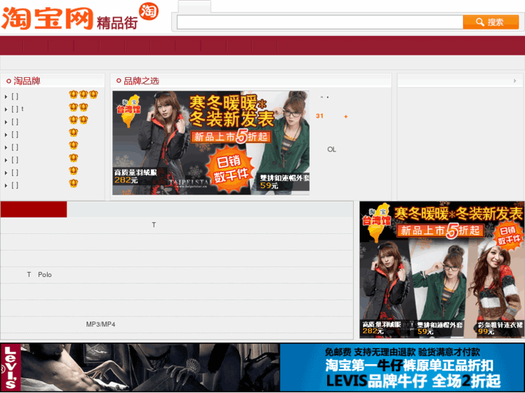The height and width of the screenshot is (393, 525).
Task: Select the tab above the search box
Action: click(194, 7)
